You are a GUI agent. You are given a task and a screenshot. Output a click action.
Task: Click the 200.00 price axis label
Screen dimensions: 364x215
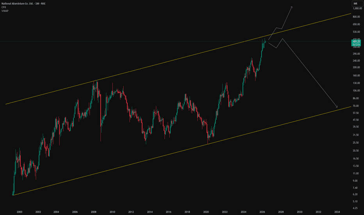tap(356, 67)
